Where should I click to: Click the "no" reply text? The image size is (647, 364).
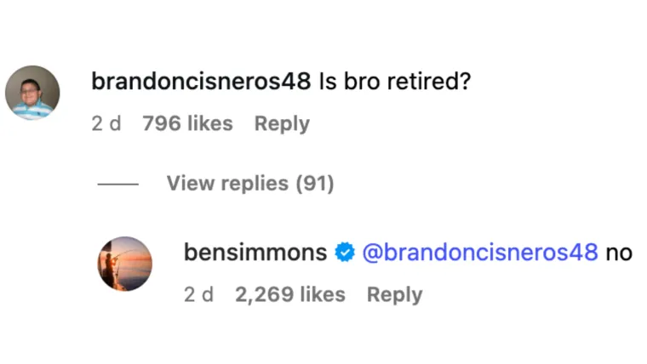(x=618, y=253)
